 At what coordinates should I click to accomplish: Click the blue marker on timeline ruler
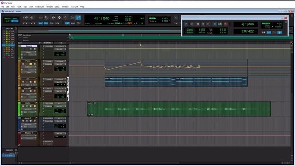[x=123, y=35]
